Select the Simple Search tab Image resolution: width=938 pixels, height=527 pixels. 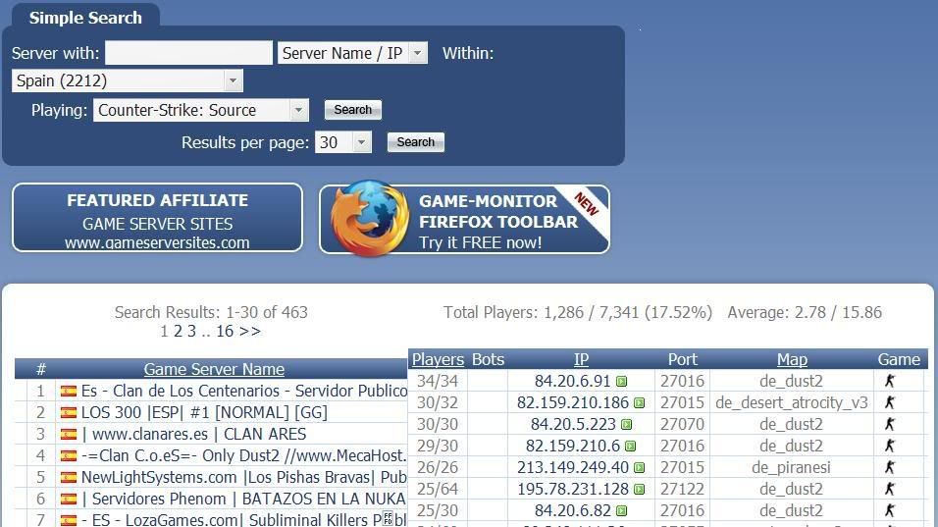[85, 18]
